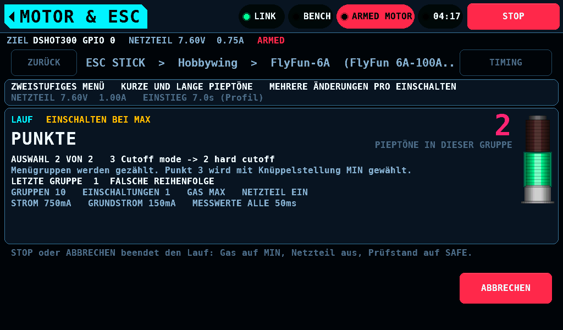Click the STOP oder ABBRECHEN hint line

(241, 253)
